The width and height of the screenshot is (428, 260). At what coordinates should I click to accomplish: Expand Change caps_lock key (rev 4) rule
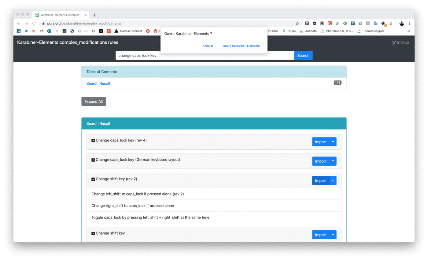click(x=93, y=141)
